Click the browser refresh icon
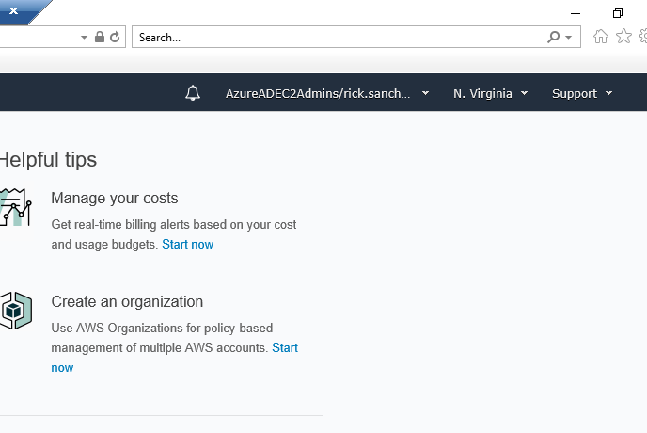 115,38
